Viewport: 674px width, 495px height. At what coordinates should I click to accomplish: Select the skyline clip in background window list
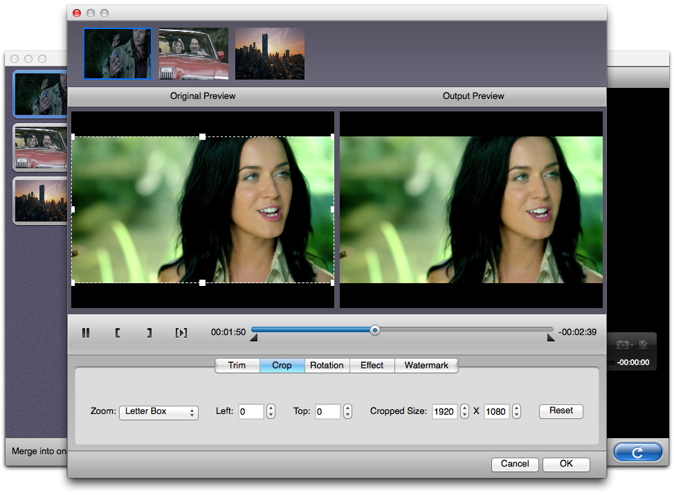[40, 201]
